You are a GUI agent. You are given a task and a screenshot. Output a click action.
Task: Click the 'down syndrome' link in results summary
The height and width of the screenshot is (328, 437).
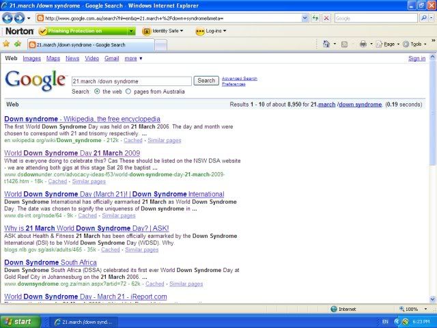pyautogui.click(x=360, y=105)
